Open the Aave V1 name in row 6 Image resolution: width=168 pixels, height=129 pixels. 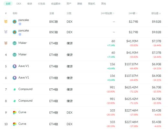coord(24,77)
